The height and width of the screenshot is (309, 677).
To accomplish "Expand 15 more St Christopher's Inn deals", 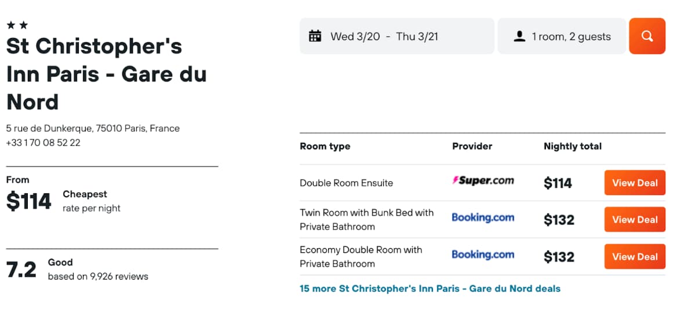I will (x=430, y=289).
